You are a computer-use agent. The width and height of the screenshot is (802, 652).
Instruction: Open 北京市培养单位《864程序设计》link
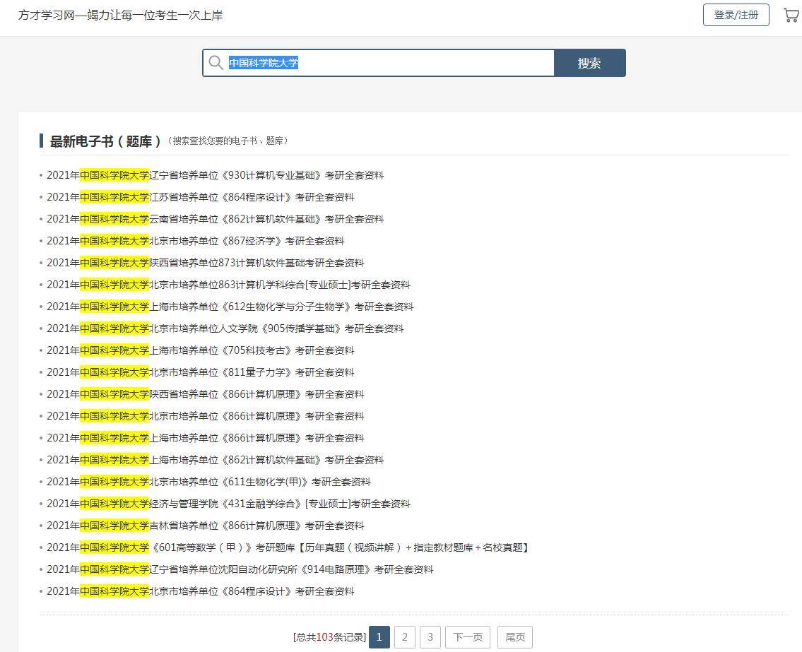(200, 592)
